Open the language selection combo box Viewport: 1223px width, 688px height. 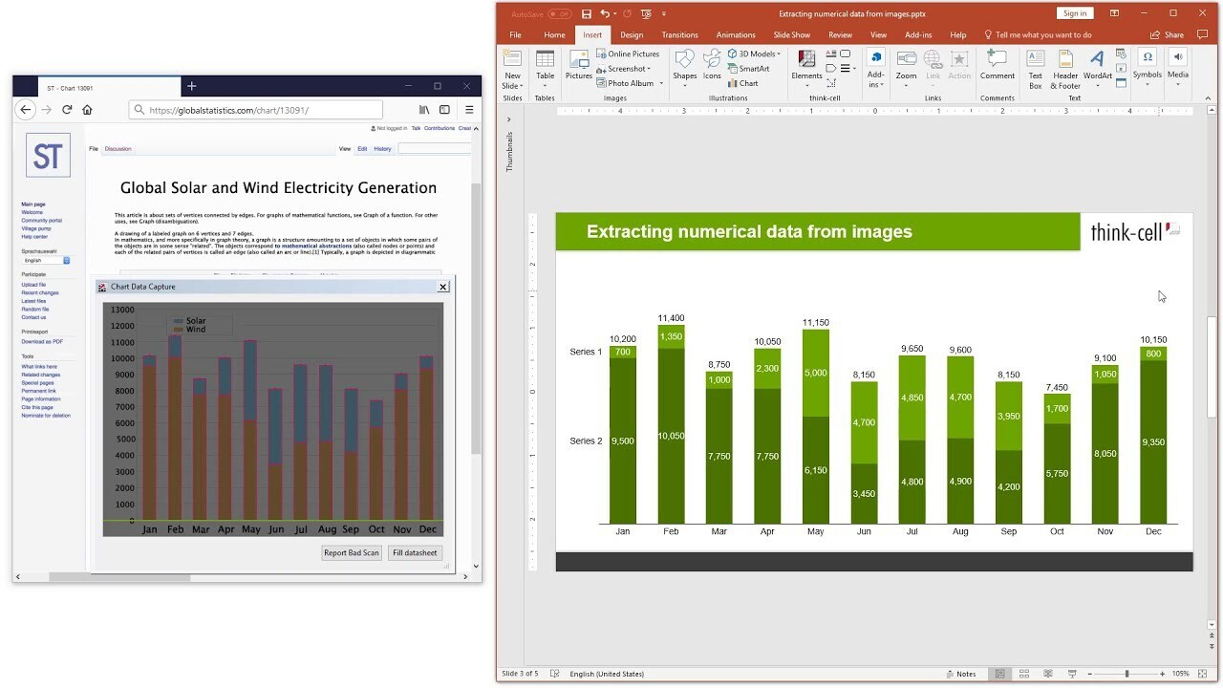pos(46,260)
